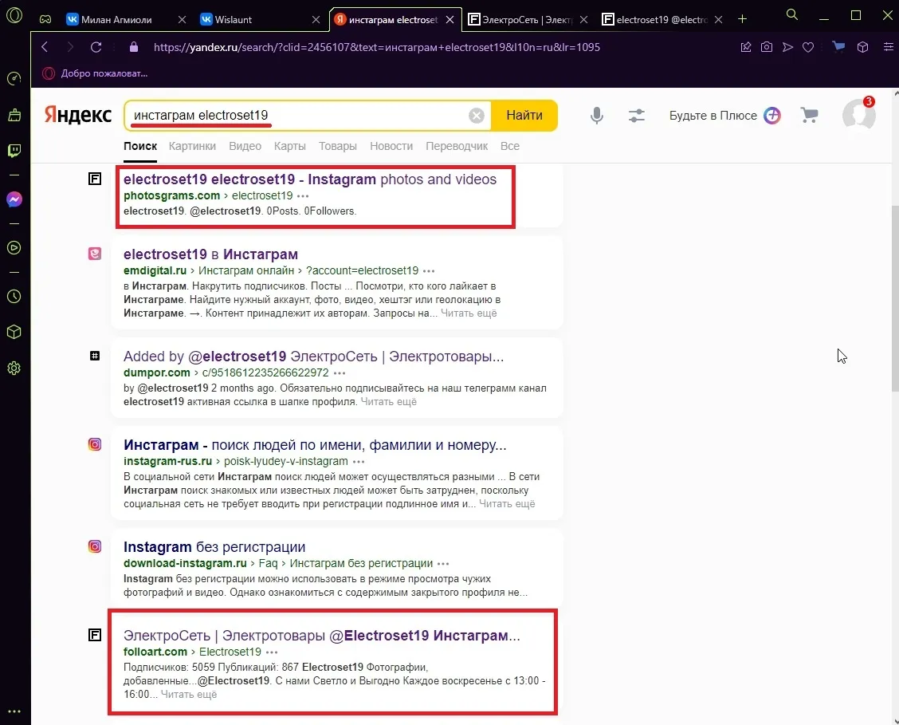Screen dimensions: 899x725
Task: Open the 'Instagram без регистрации' result
Action: [x=214, y=546]
